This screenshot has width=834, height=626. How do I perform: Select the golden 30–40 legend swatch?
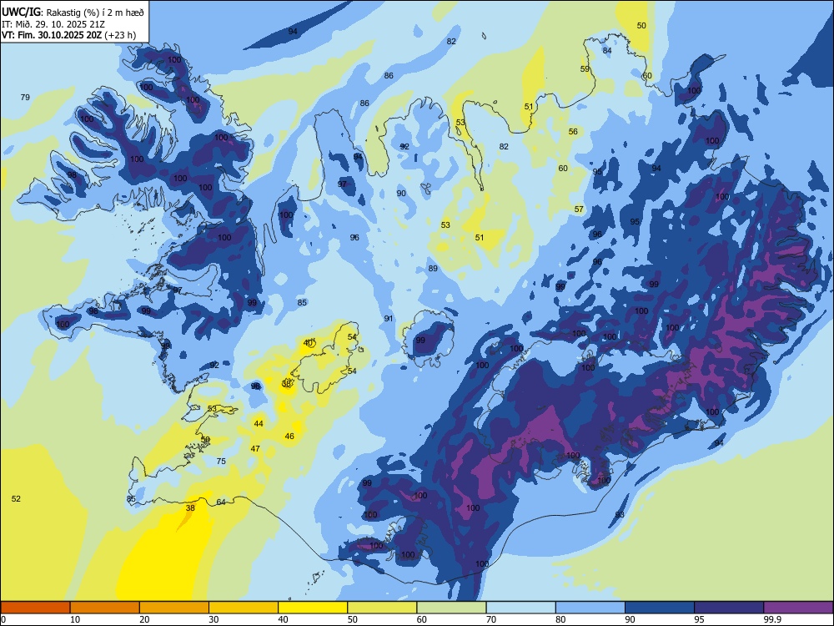click(244, 608)
